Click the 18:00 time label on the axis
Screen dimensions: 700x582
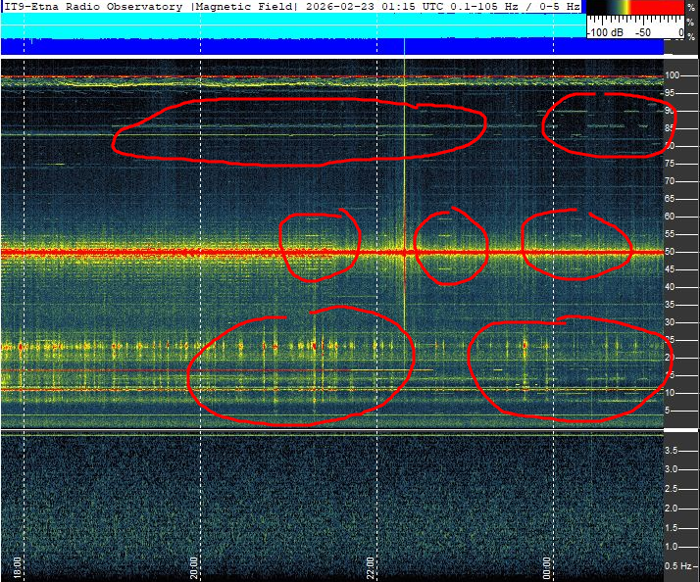(x=18, y=565)
